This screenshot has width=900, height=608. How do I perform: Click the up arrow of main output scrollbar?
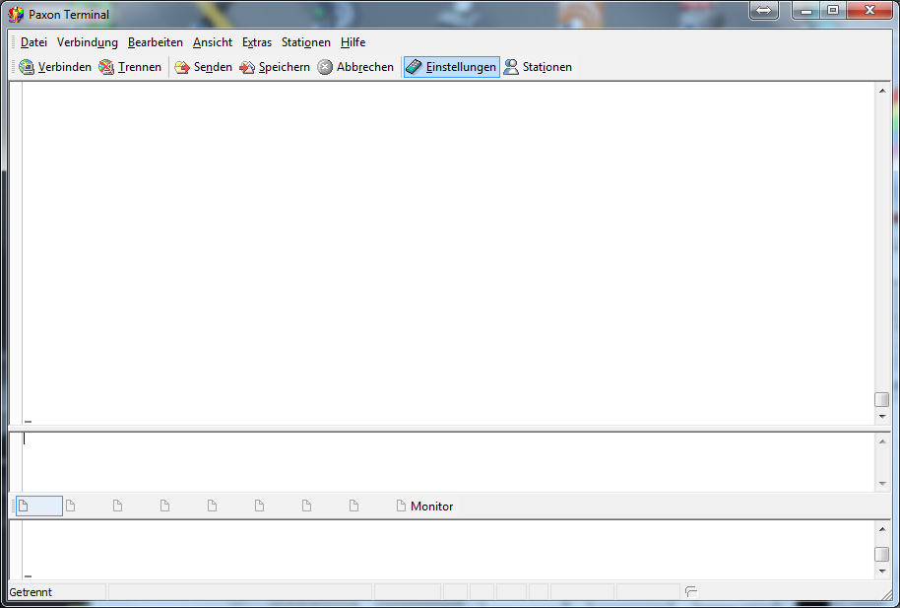point(882,91)
